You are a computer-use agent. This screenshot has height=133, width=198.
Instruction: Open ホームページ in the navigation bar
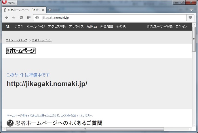[36, 27]
